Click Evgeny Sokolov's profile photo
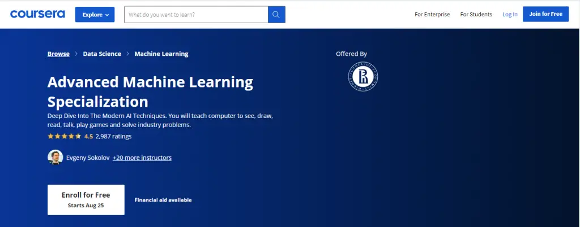The width and height of the screenshot is (580, 227). 55,158
